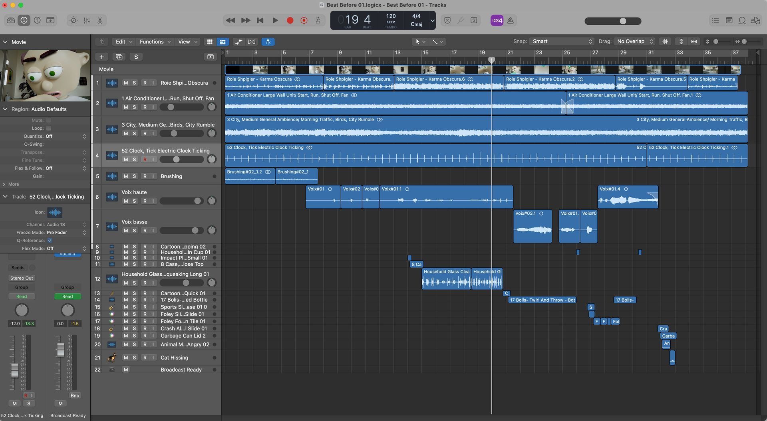Click the green Read automation button on Broadcast Ready strip

pos(68,296)
